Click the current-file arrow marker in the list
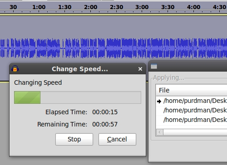The height and width of the screenshot is (165, 227). point(159,101)
